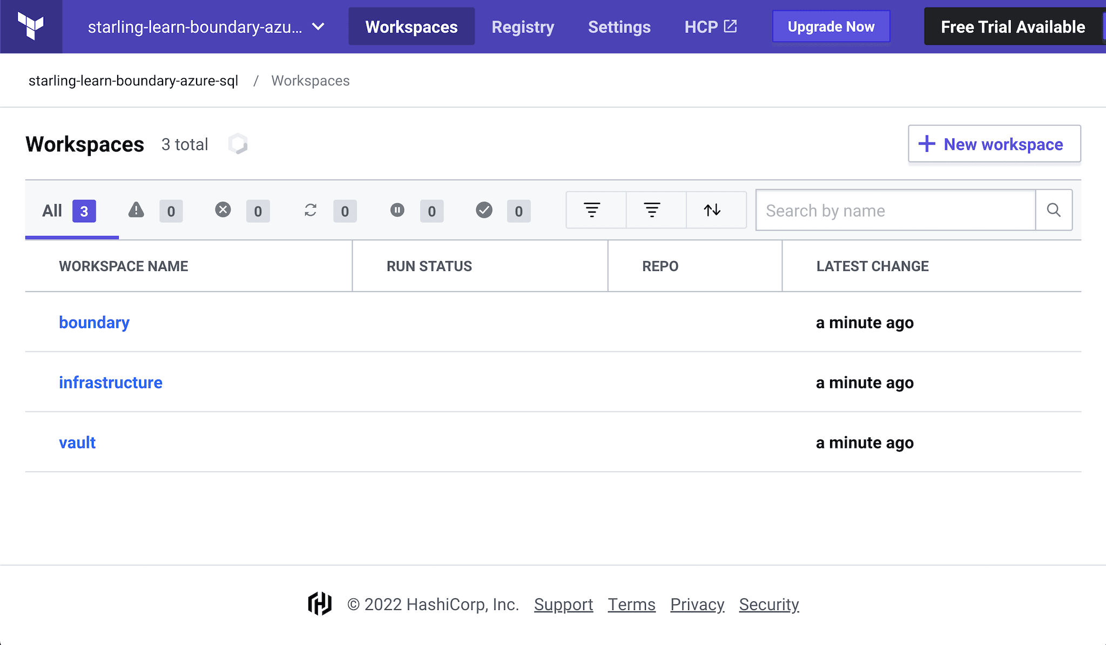
Task: Open the Support footer link
Action: pos(563,605)
